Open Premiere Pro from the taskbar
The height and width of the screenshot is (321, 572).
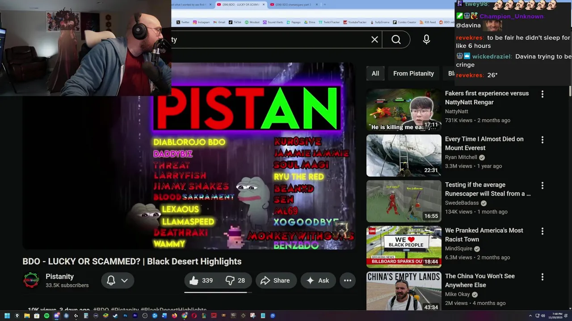pyautogui.click(x=135, y=316)
